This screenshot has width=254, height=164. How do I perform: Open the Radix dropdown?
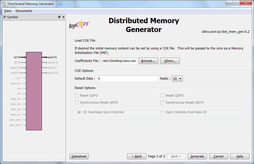177,79
